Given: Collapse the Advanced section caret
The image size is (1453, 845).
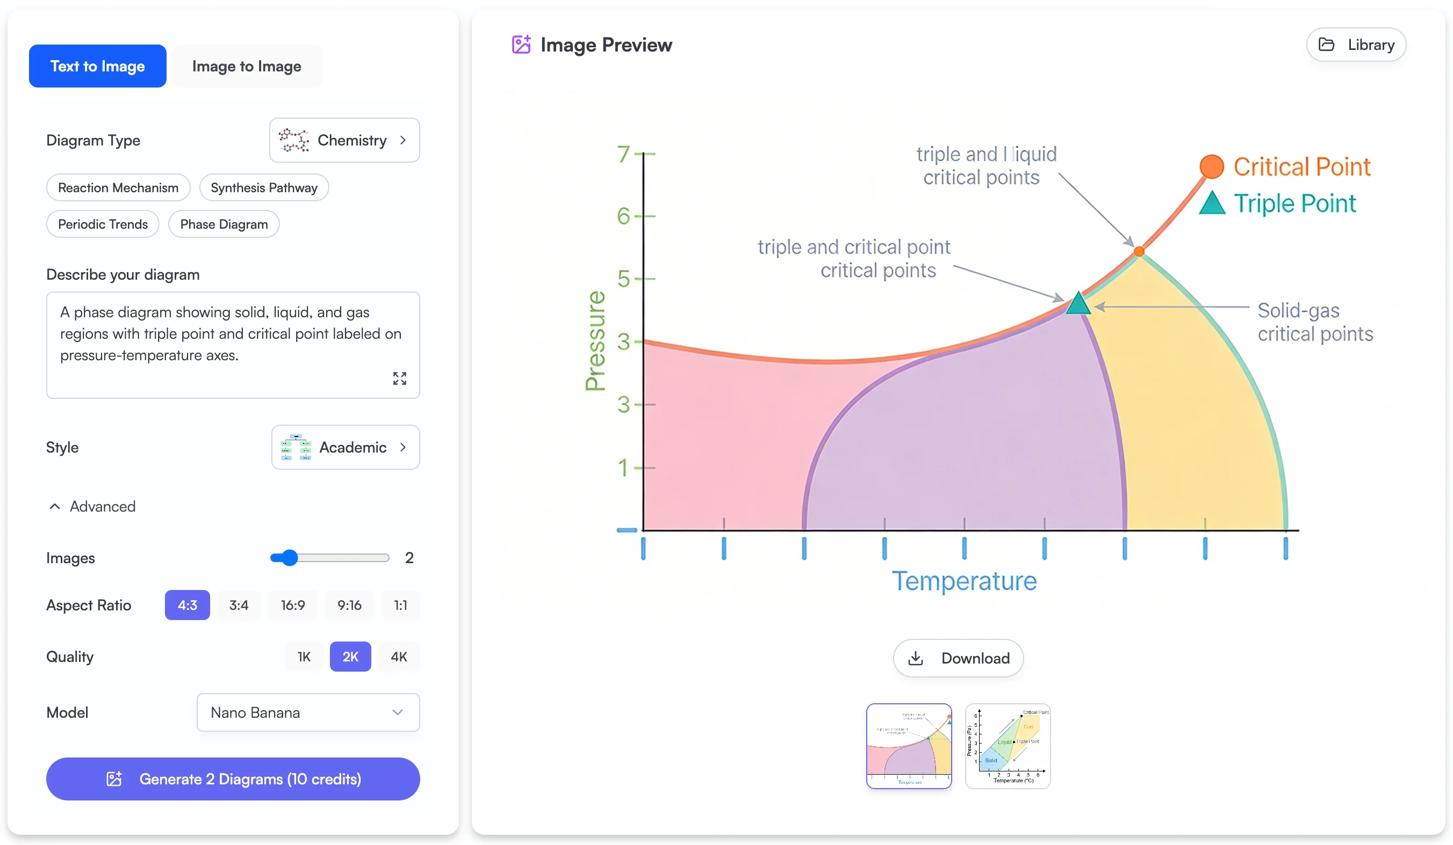Looking at the screenshot, I should 55,506.
